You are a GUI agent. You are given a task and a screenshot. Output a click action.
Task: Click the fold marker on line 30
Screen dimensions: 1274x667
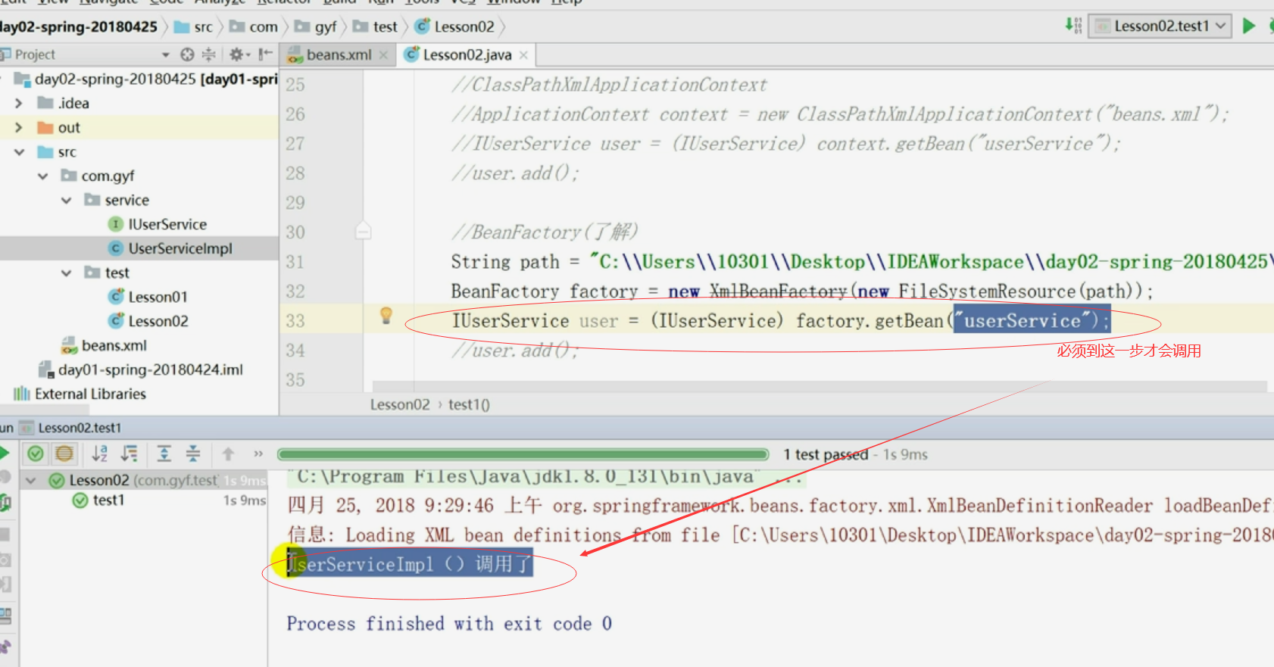pos(364,230)
